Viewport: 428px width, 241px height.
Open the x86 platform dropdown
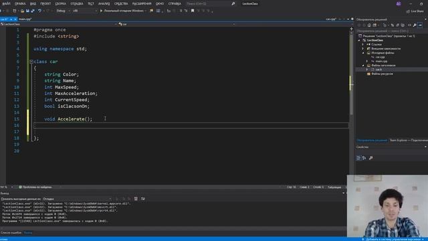pyautogui.click(x=85, y=11)
